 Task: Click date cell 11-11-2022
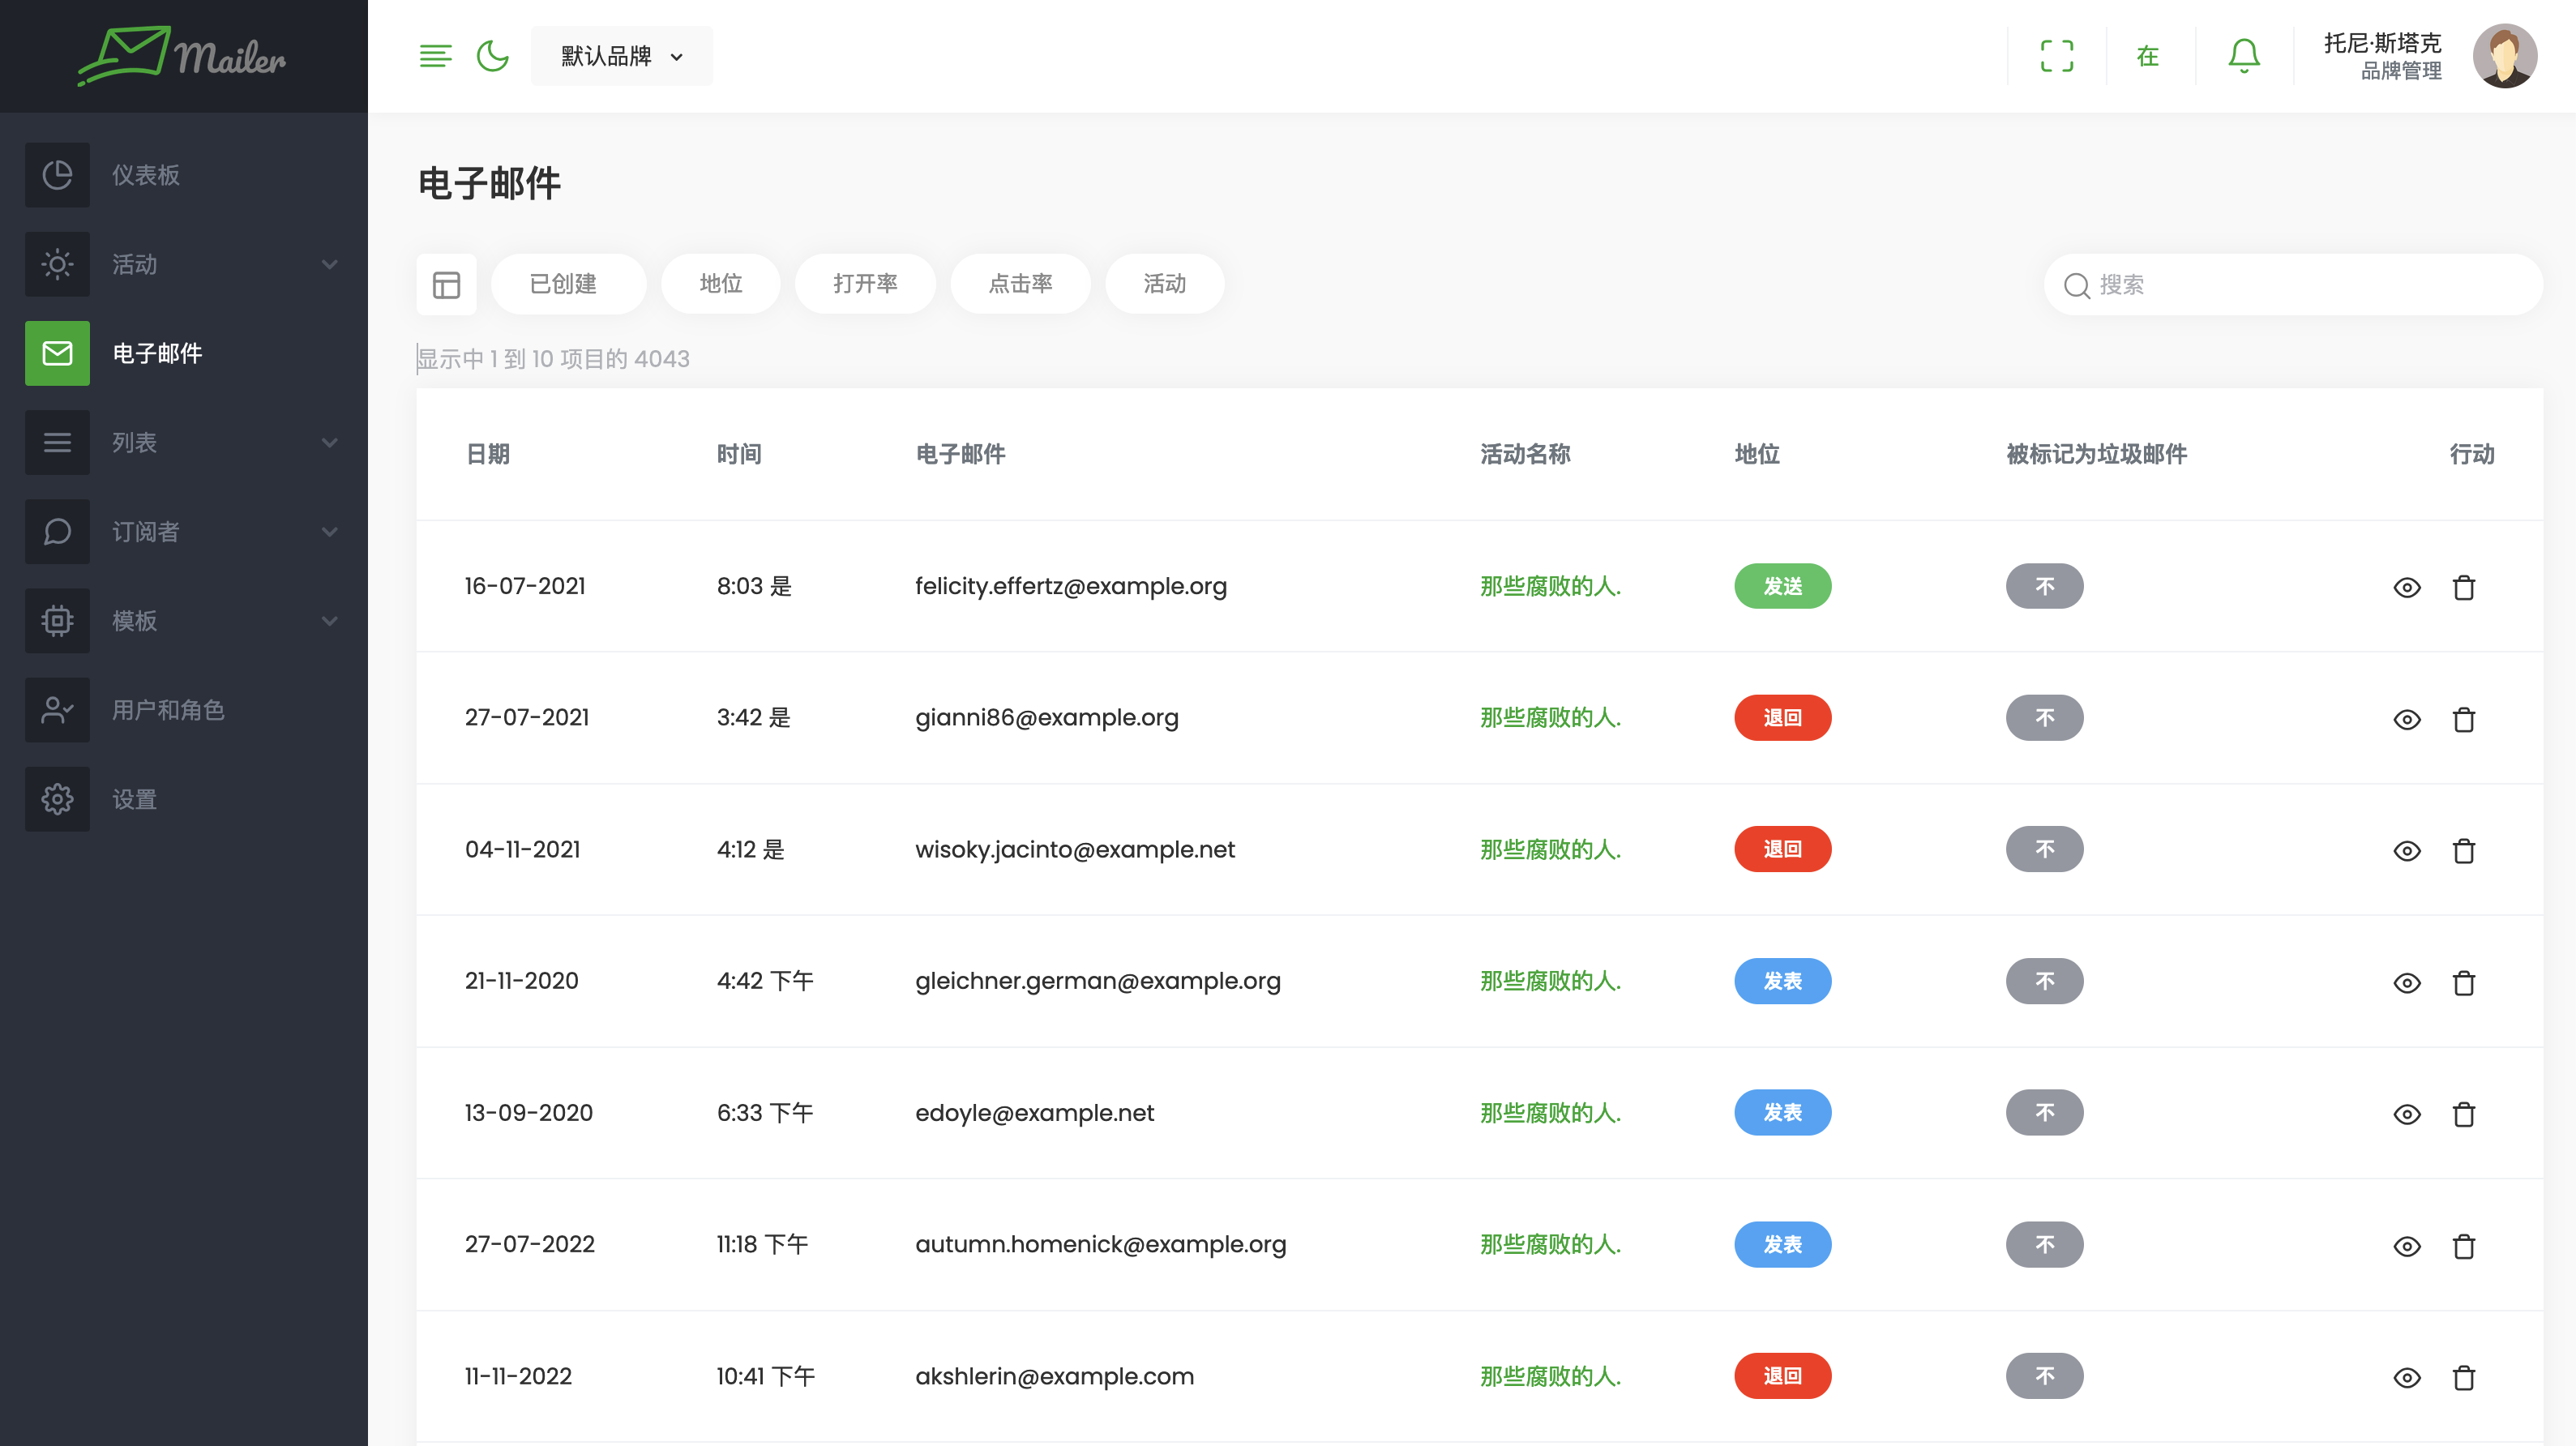tap(518, 1376)
